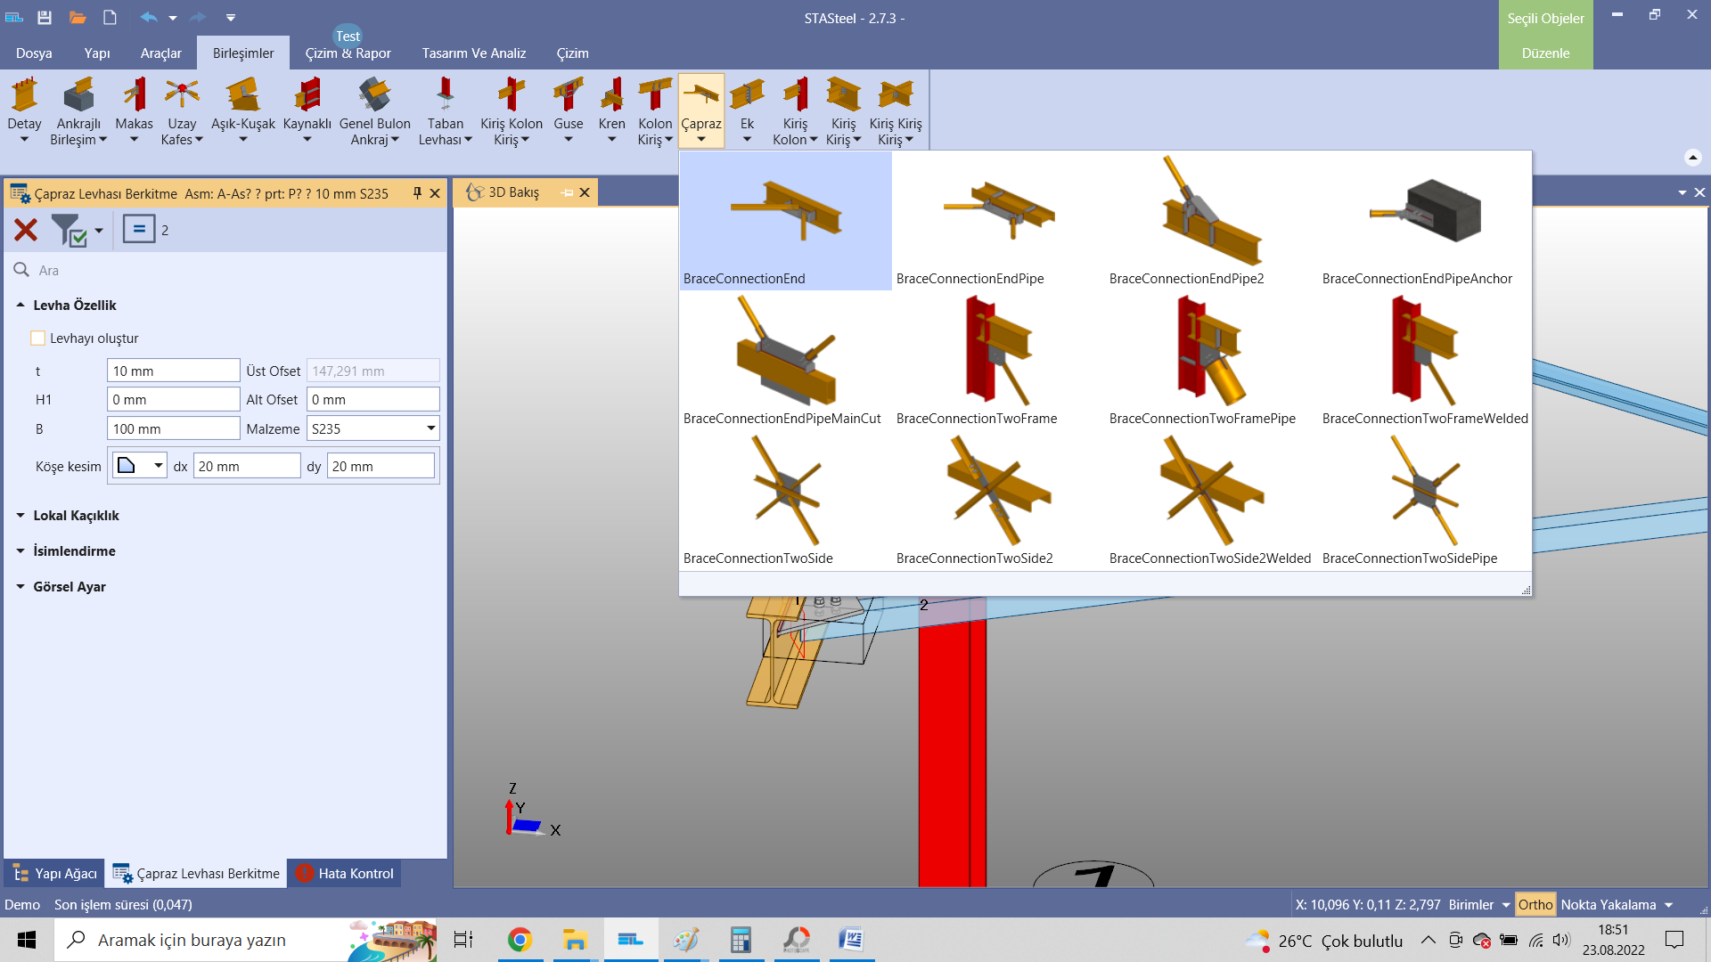Pin the Çapraz Levhası Berkitme panel
Viewport: 1711px width, 962px height.
417,193
